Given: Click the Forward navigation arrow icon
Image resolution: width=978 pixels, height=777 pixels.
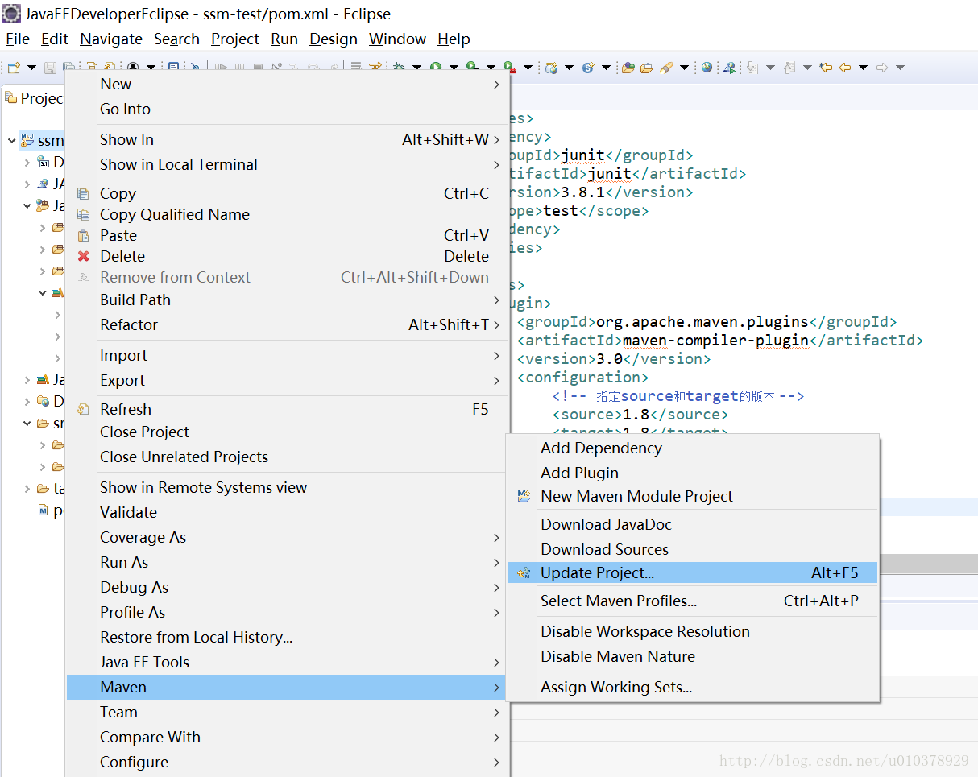Looking at the screenshot, I should 882,68.
